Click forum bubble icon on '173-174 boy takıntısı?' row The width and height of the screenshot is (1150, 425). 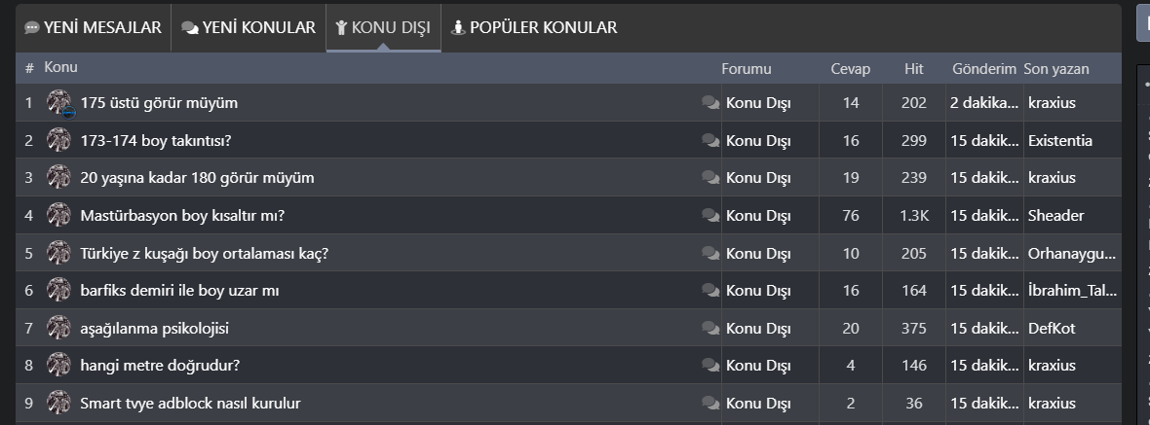tap(710, 141)
